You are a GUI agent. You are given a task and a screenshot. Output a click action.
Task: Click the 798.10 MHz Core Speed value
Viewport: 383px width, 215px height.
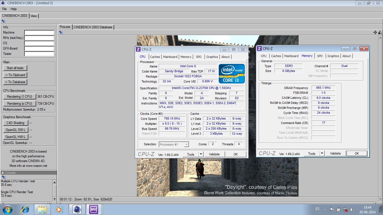pyautogui.click(x=172, y=119)
